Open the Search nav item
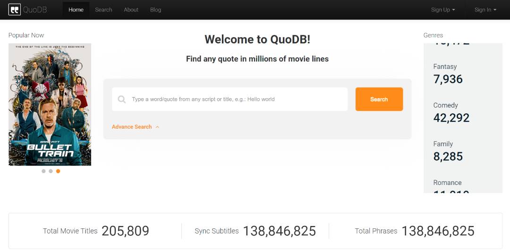The width and height of the screenshot is (510, 251). (x=103, y=10)
